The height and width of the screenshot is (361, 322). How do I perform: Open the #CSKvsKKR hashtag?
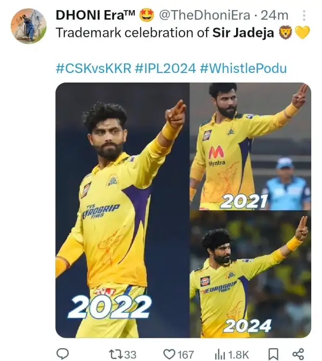(x=93, y=68)
